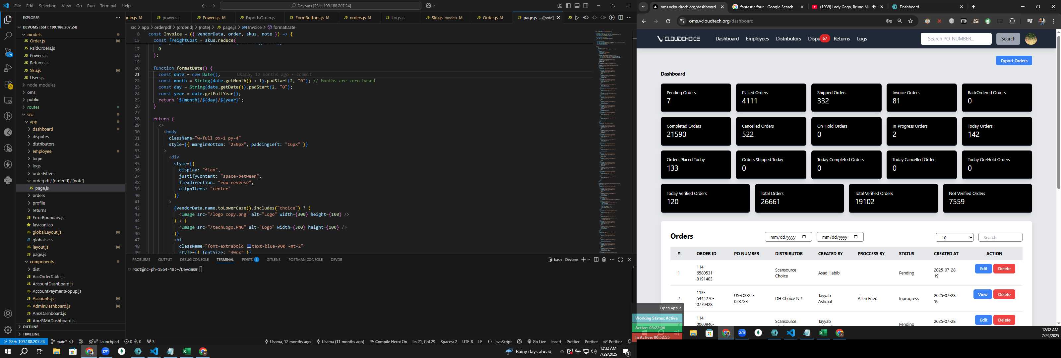
Task: Kill the terminal using the trash icon
Action: click(604, 260)
